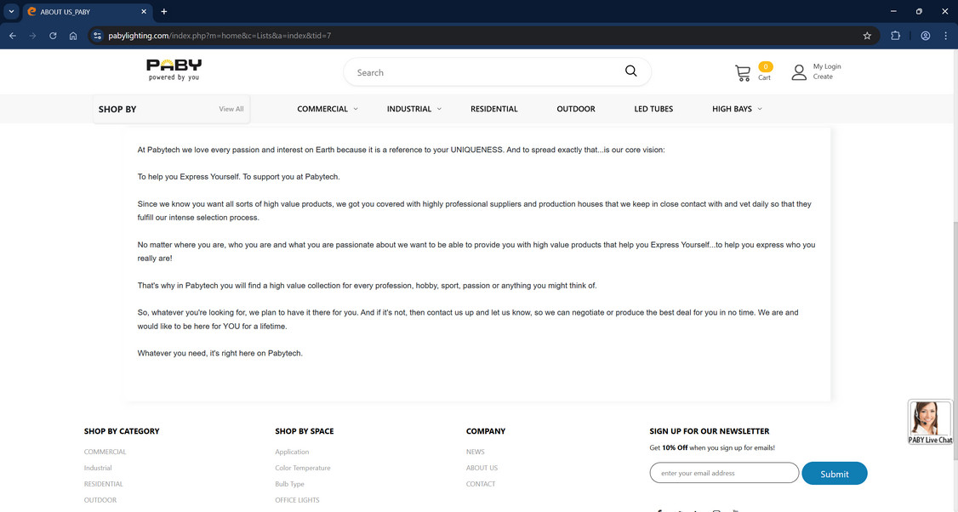Go back in browser history
Image resolution: width=958 pixels, height=512 pixels.
point(13,36)
